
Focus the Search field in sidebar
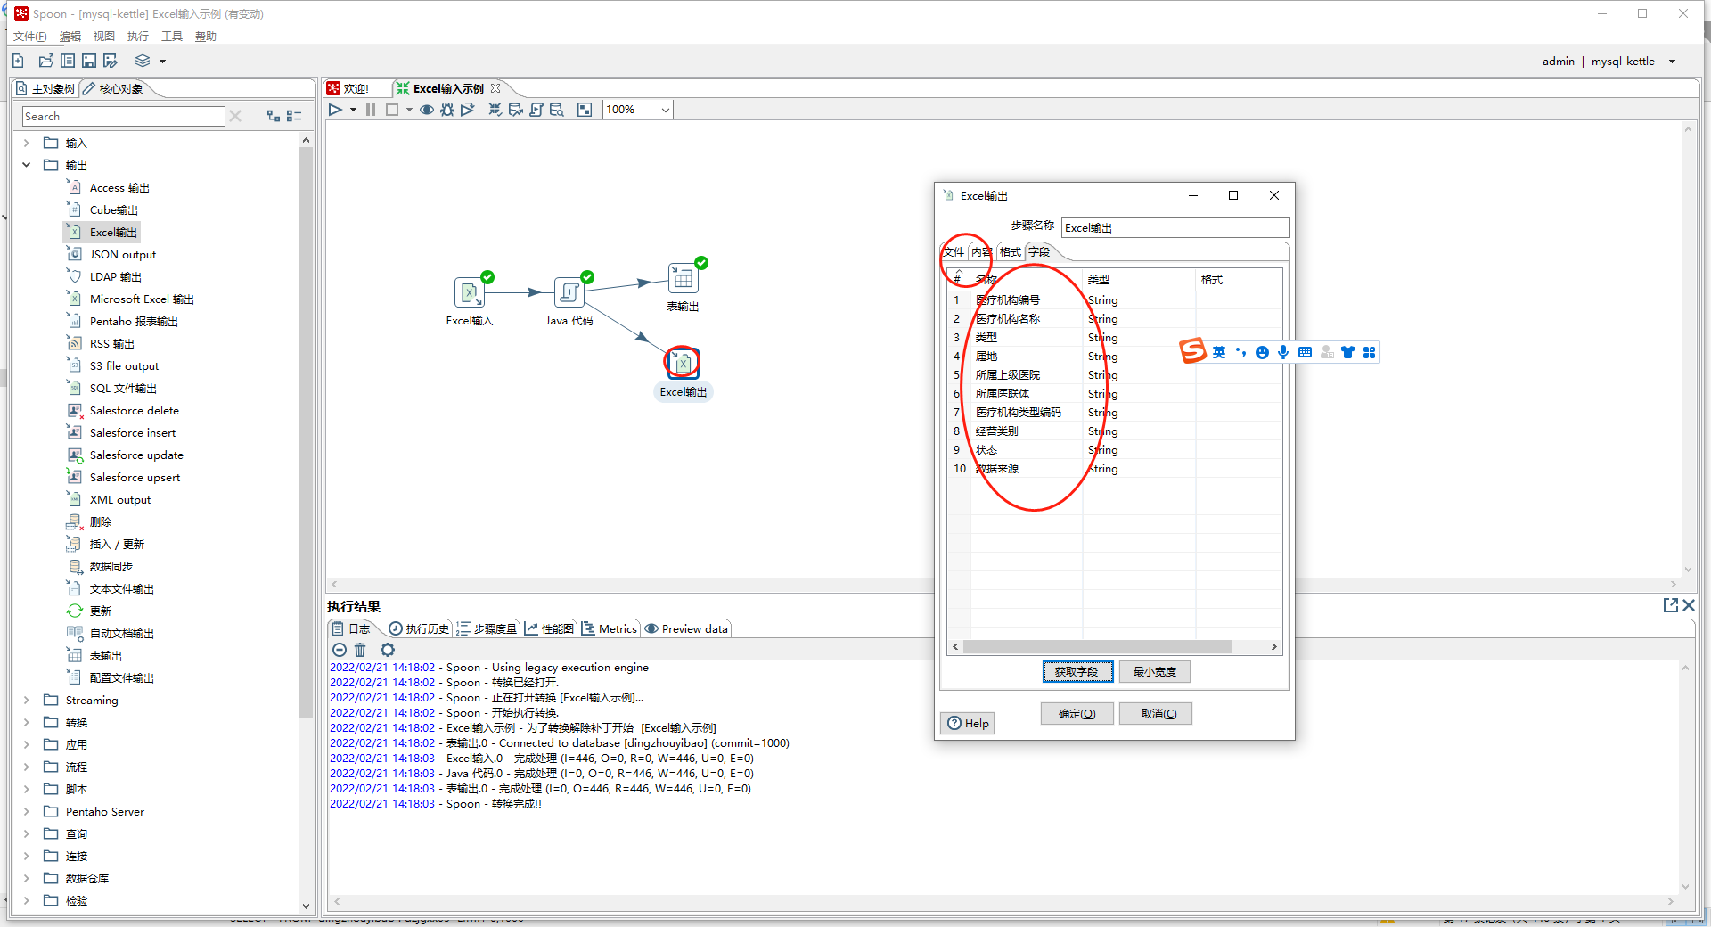(x=123, y=117)
